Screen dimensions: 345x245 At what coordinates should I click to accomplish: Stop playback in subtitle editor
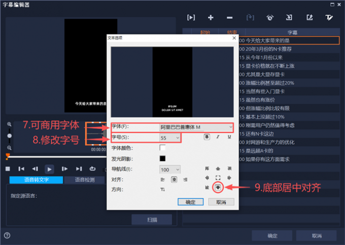coord(8,169)
